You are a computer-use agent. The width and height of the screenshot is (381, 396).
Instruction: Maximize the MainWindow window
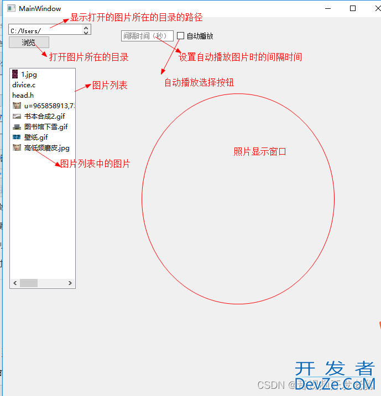(353, 8)
